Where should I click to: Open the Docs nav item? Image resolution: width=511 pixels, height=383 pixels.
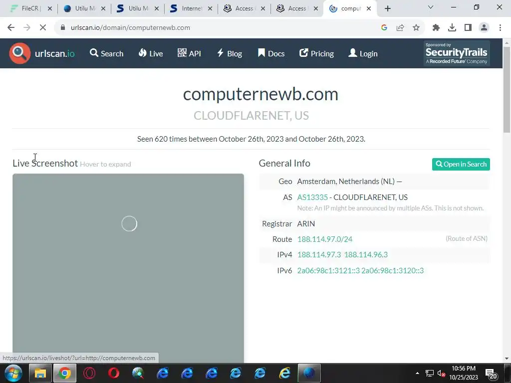pyautogui.click(x=271, y=53)
